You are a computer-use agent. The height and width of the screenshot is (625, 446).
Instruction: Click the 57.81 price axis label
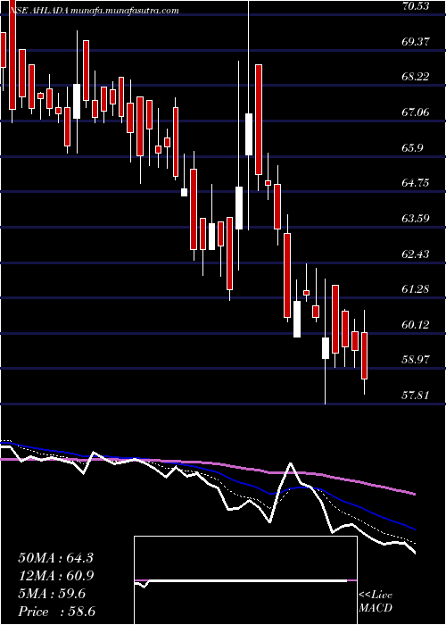point(416,395)
